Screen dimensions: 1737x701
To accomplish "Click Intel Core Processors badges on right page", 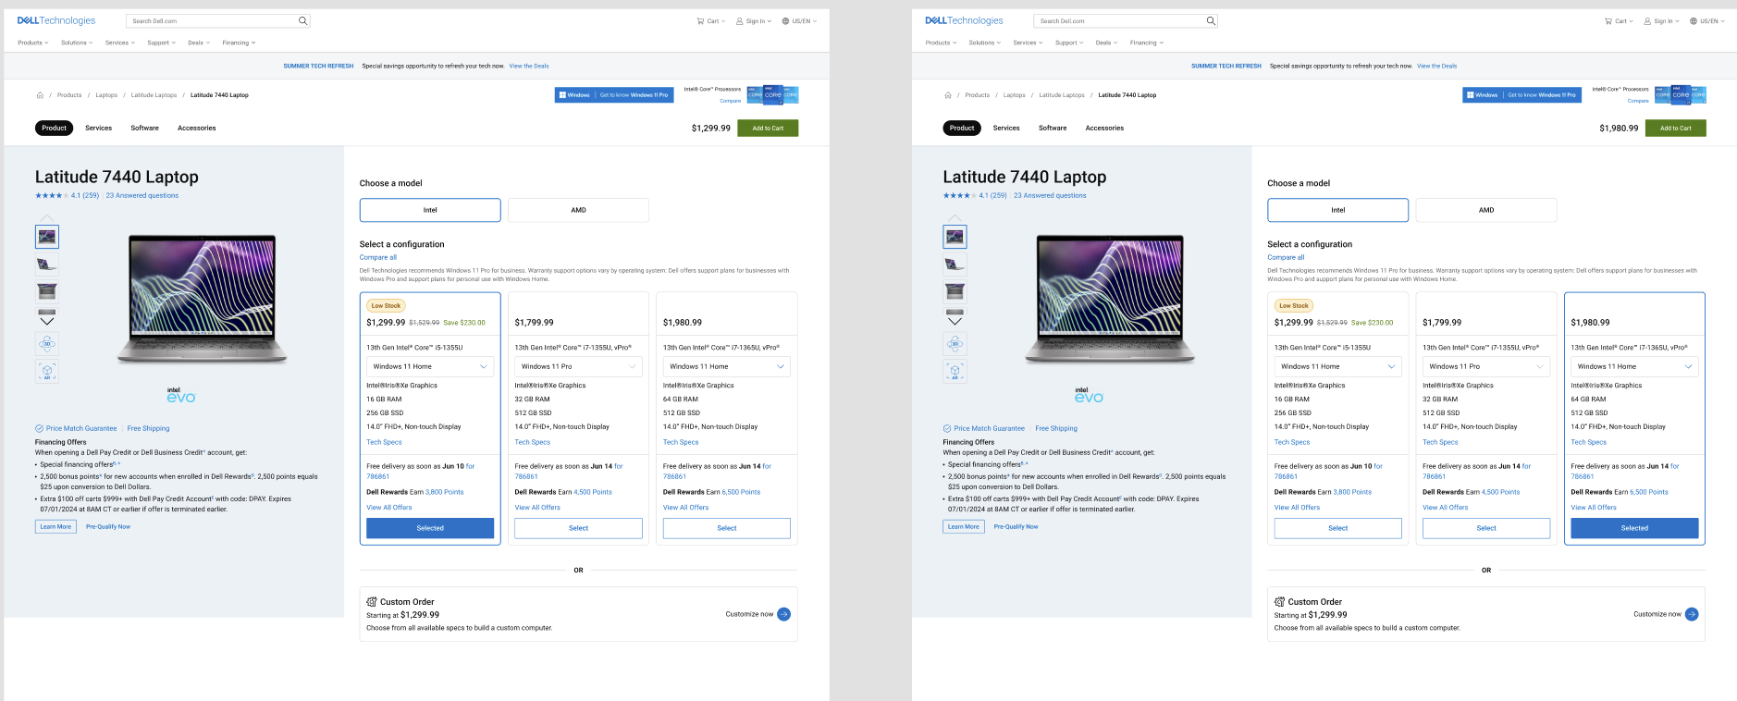I will click(x=1681, y=94).
